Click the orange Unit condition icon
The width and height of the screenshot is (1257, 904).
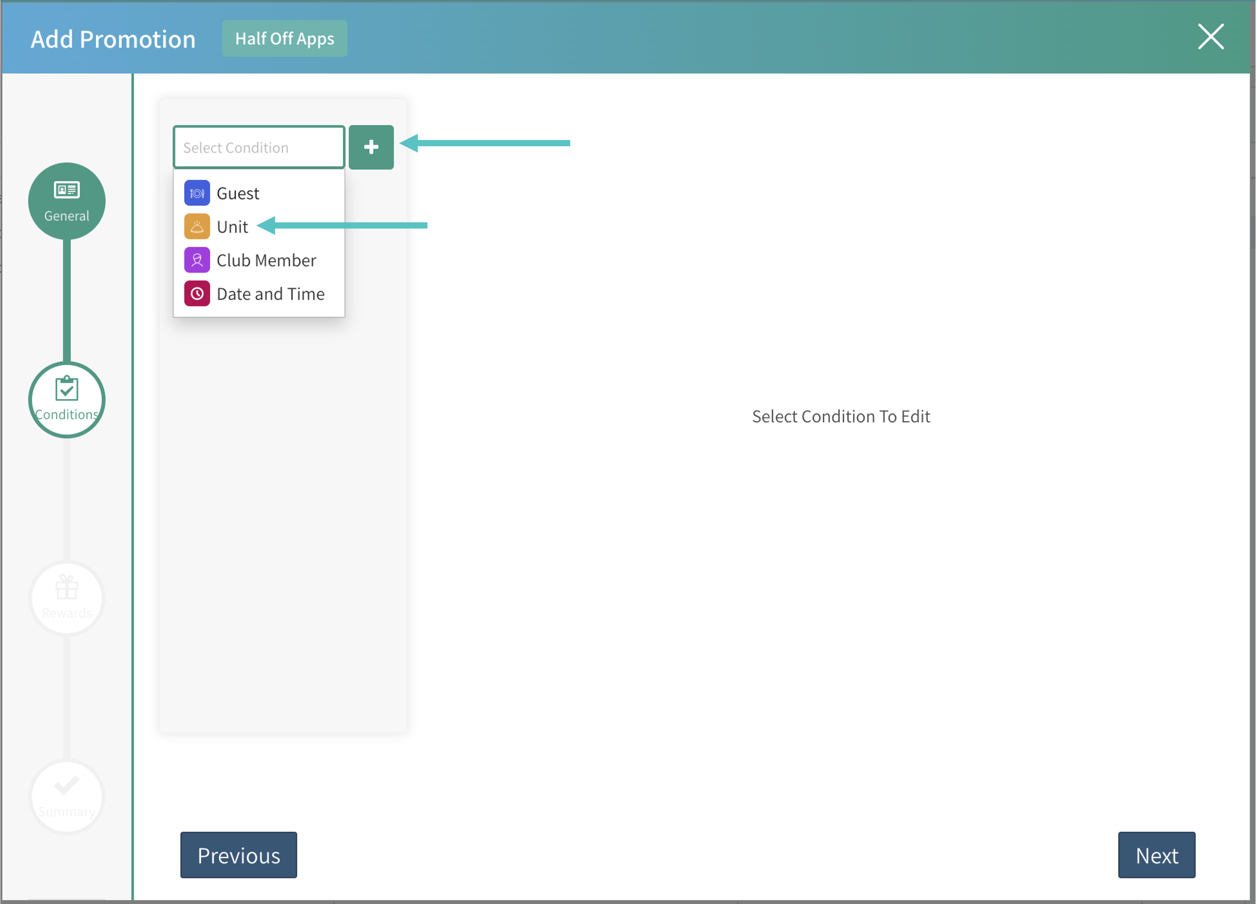pos(197,226)
